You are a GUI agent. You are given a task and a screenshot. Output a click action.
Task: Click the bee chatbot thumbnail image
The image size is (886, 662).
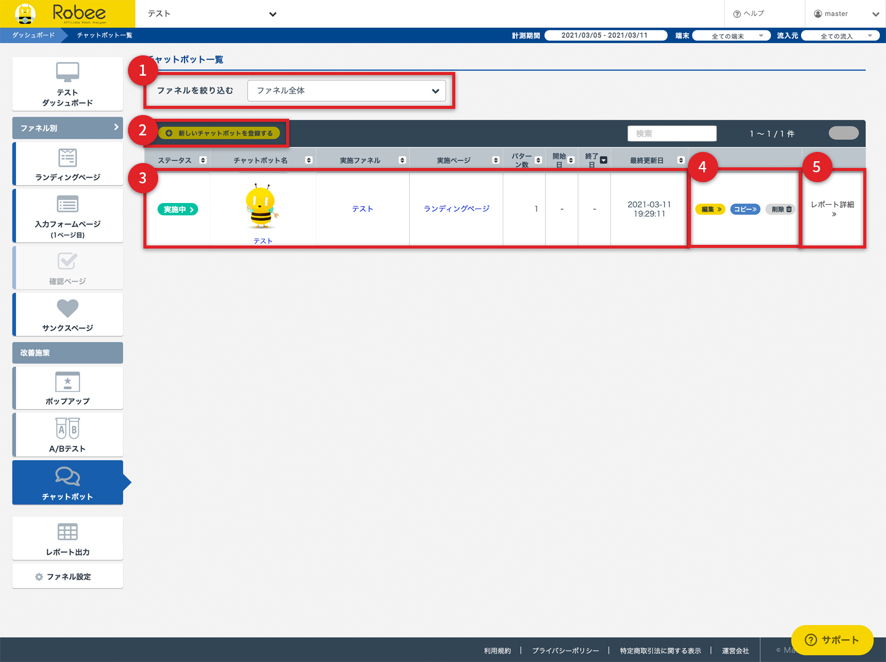point(261,207)
